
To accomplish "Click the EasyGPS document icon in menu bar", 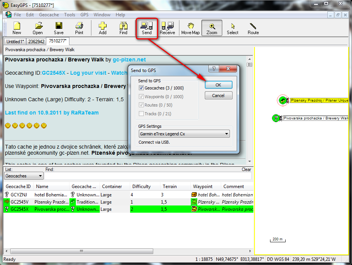I will pos(8,14).
